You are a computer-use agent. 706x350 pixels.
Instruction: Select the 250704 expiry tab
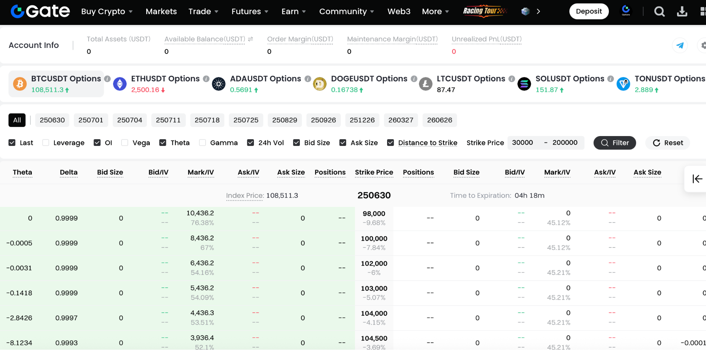coord(130,120)
